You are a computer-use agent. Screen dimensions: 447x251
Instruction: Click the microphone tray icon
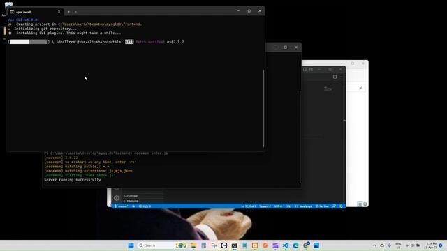click(x=390, y=245)
